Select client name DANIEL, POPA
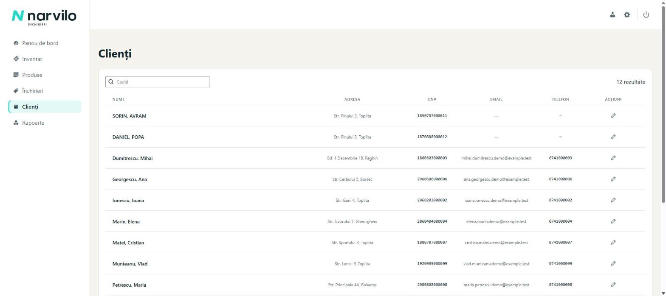Viewport: 666px width, 296px height. click(x=128, y=137)
